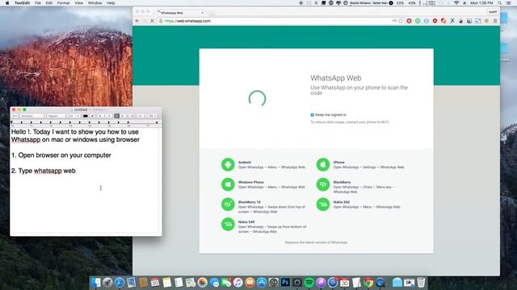Open Spotlight search in menu bar
Screen dimensions: 517x290
(x=500, y=3)
